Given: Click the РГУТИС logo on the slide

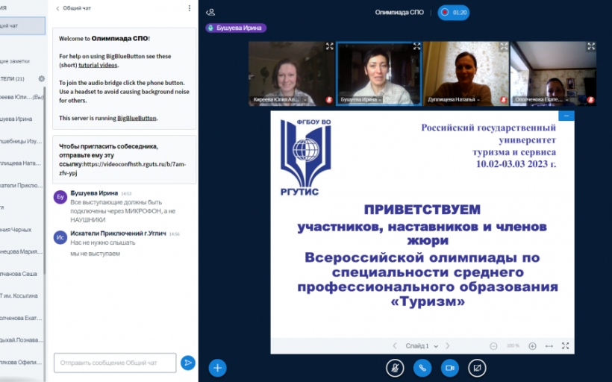Looking at the screenshot, I should pos(305,157).
